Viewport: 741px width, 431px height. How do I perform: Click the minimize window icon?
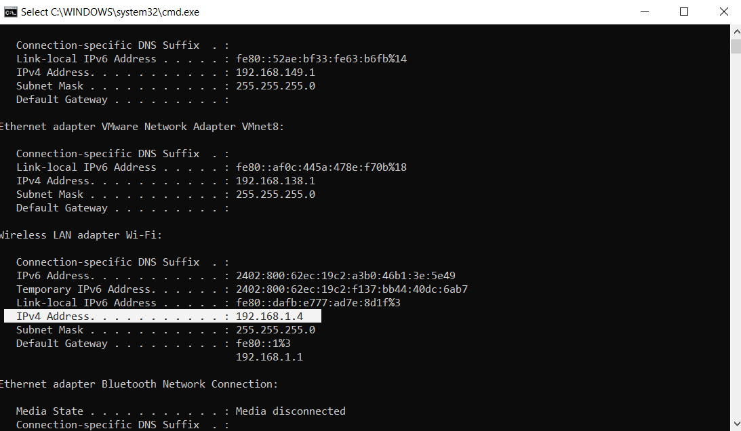pyautogui.click(x=644, y=12)
